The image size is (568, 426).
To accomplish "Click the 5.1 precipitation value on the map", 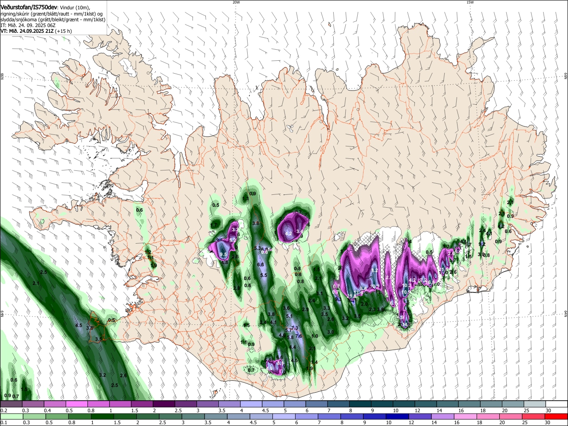I will 289,316.
